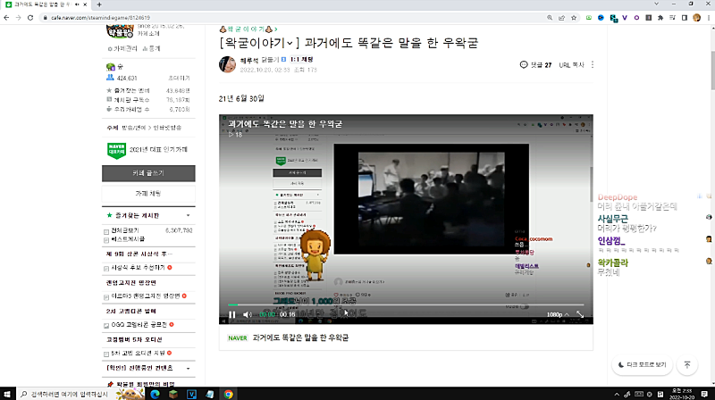Click the 카페 글쓰기 button

pos(148,173)
